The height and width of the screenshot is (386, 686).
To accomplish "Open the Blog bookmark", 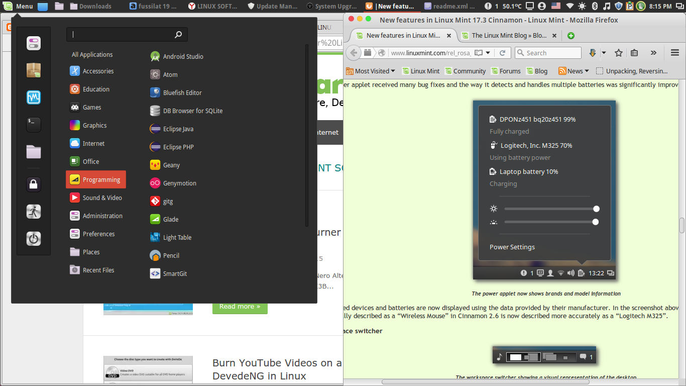I will coord(537,71).
